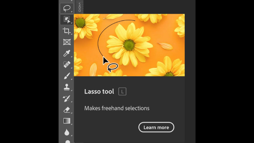This screenshot has height=143, width=254.
Task: Choose the Frame tool
Action: tap(67, 42)
